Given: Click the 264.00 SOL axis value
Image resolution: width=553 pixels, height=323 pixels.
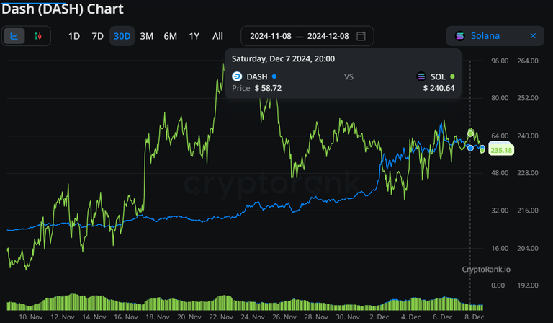Looking at the screenshot, I should (528, 61).
